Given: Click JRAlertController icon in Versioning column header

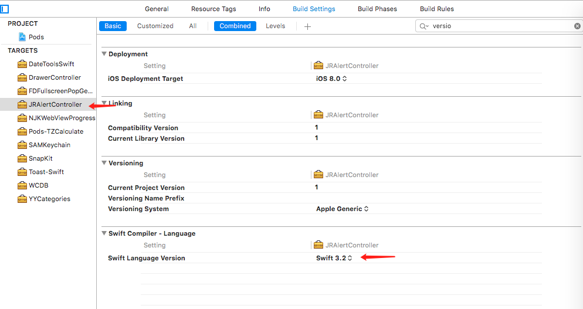Looking at the screenshot, I should click(x=318, y=175).
